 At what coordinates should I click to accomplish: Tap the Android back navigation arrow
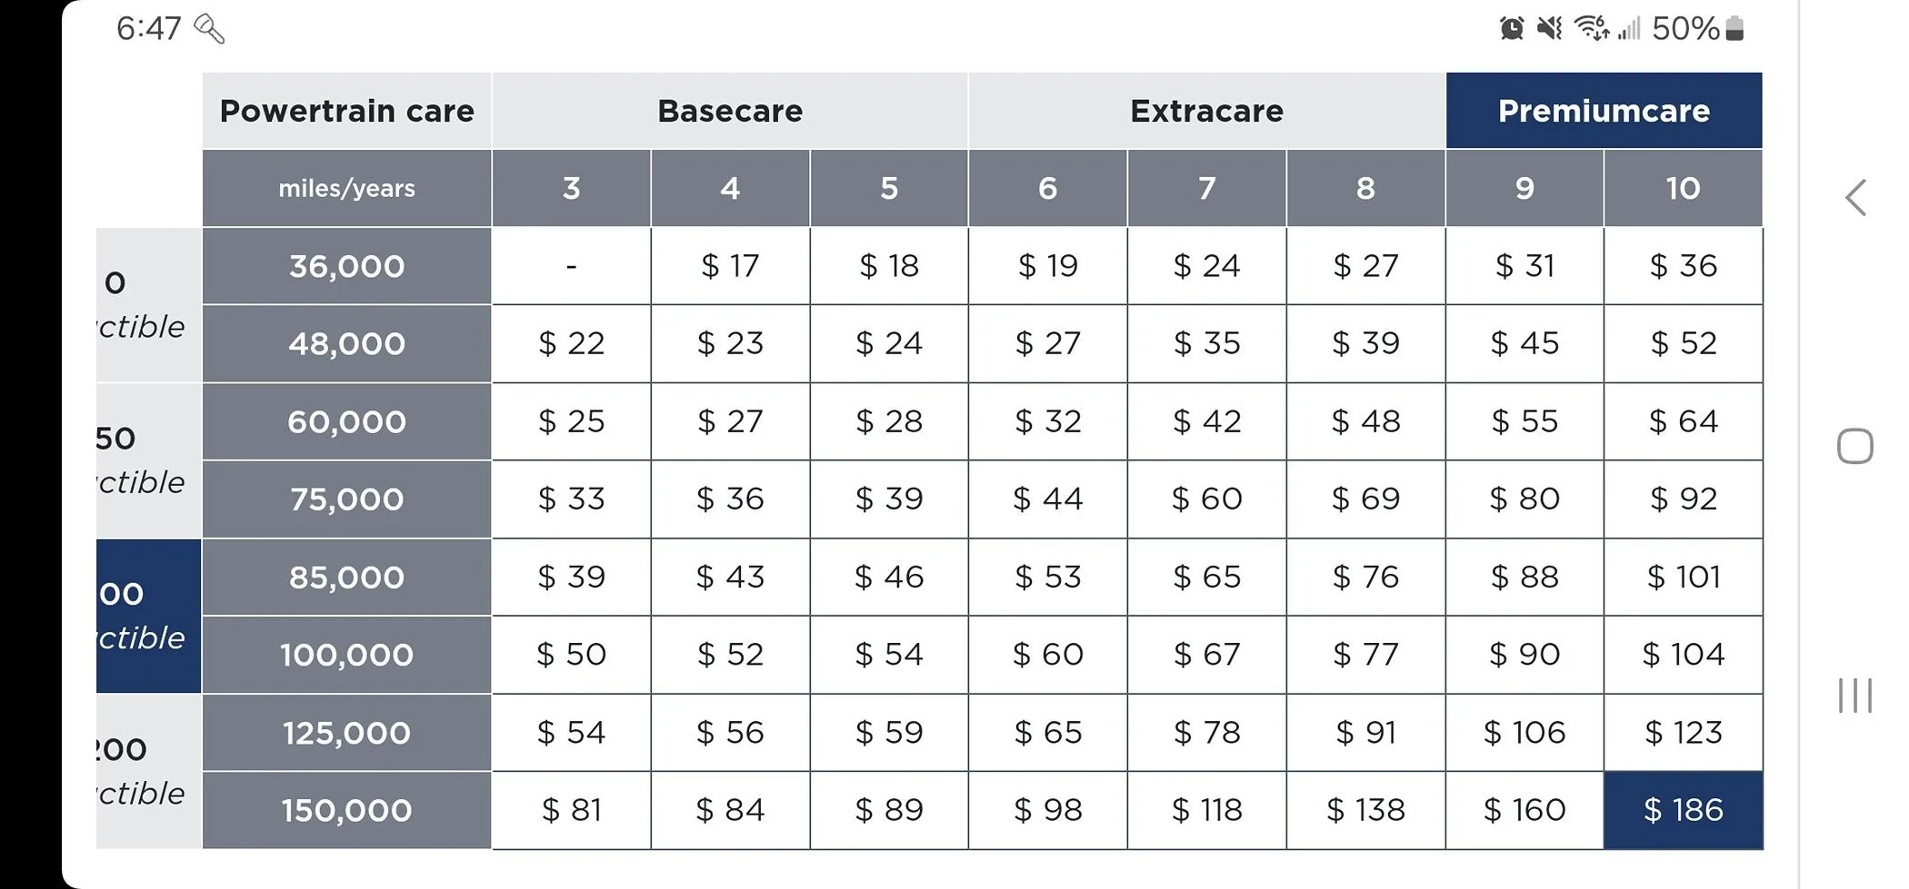point(1855,197)
